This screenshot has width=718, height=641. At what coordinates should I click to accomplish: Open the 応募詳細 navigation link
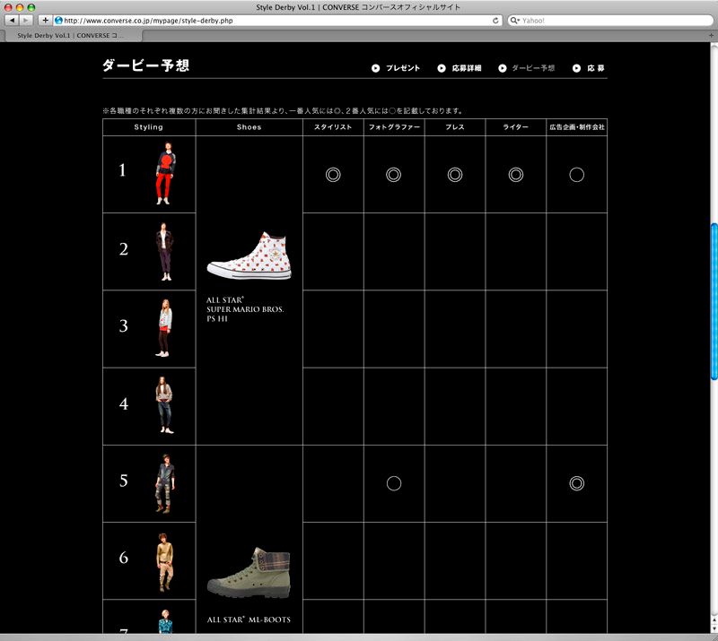[x=461, y=68]
